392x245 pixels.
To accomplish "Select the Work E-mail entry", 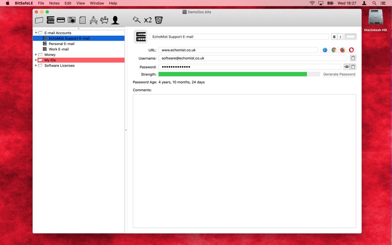I will [78, 49].
